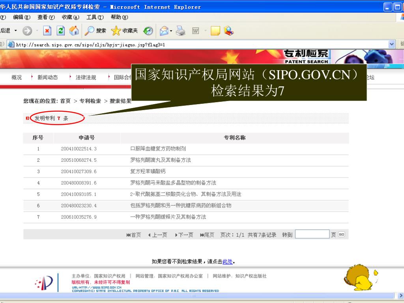The image size is (404, 303).
Task: Go to 尾页 last page link
Action: tap(207, 235)
